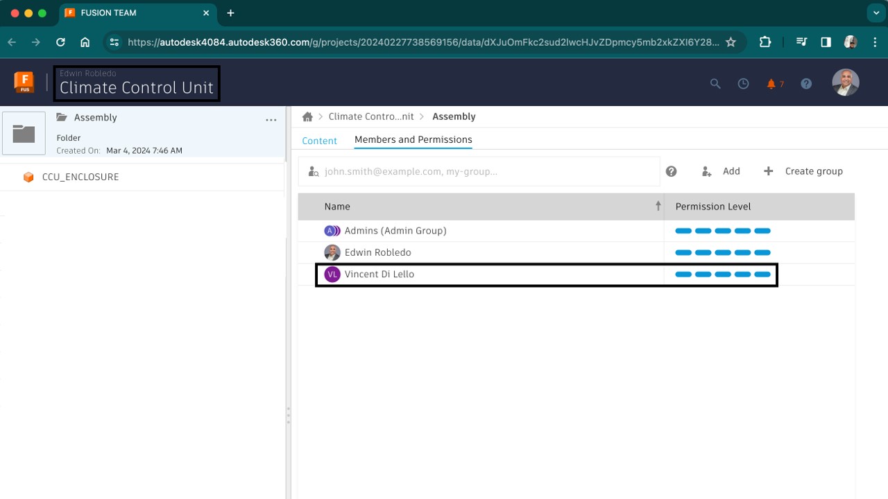Toggle Name column sort order
Viewport: 888px width, 499px height.
pos(656,206)
